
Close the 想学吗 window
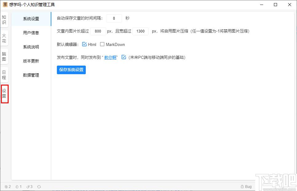(x=290, y=5)
